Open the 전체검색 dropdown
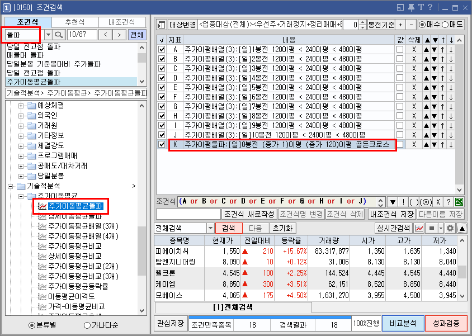Screen dimensions: 472x336 point(210,228)
